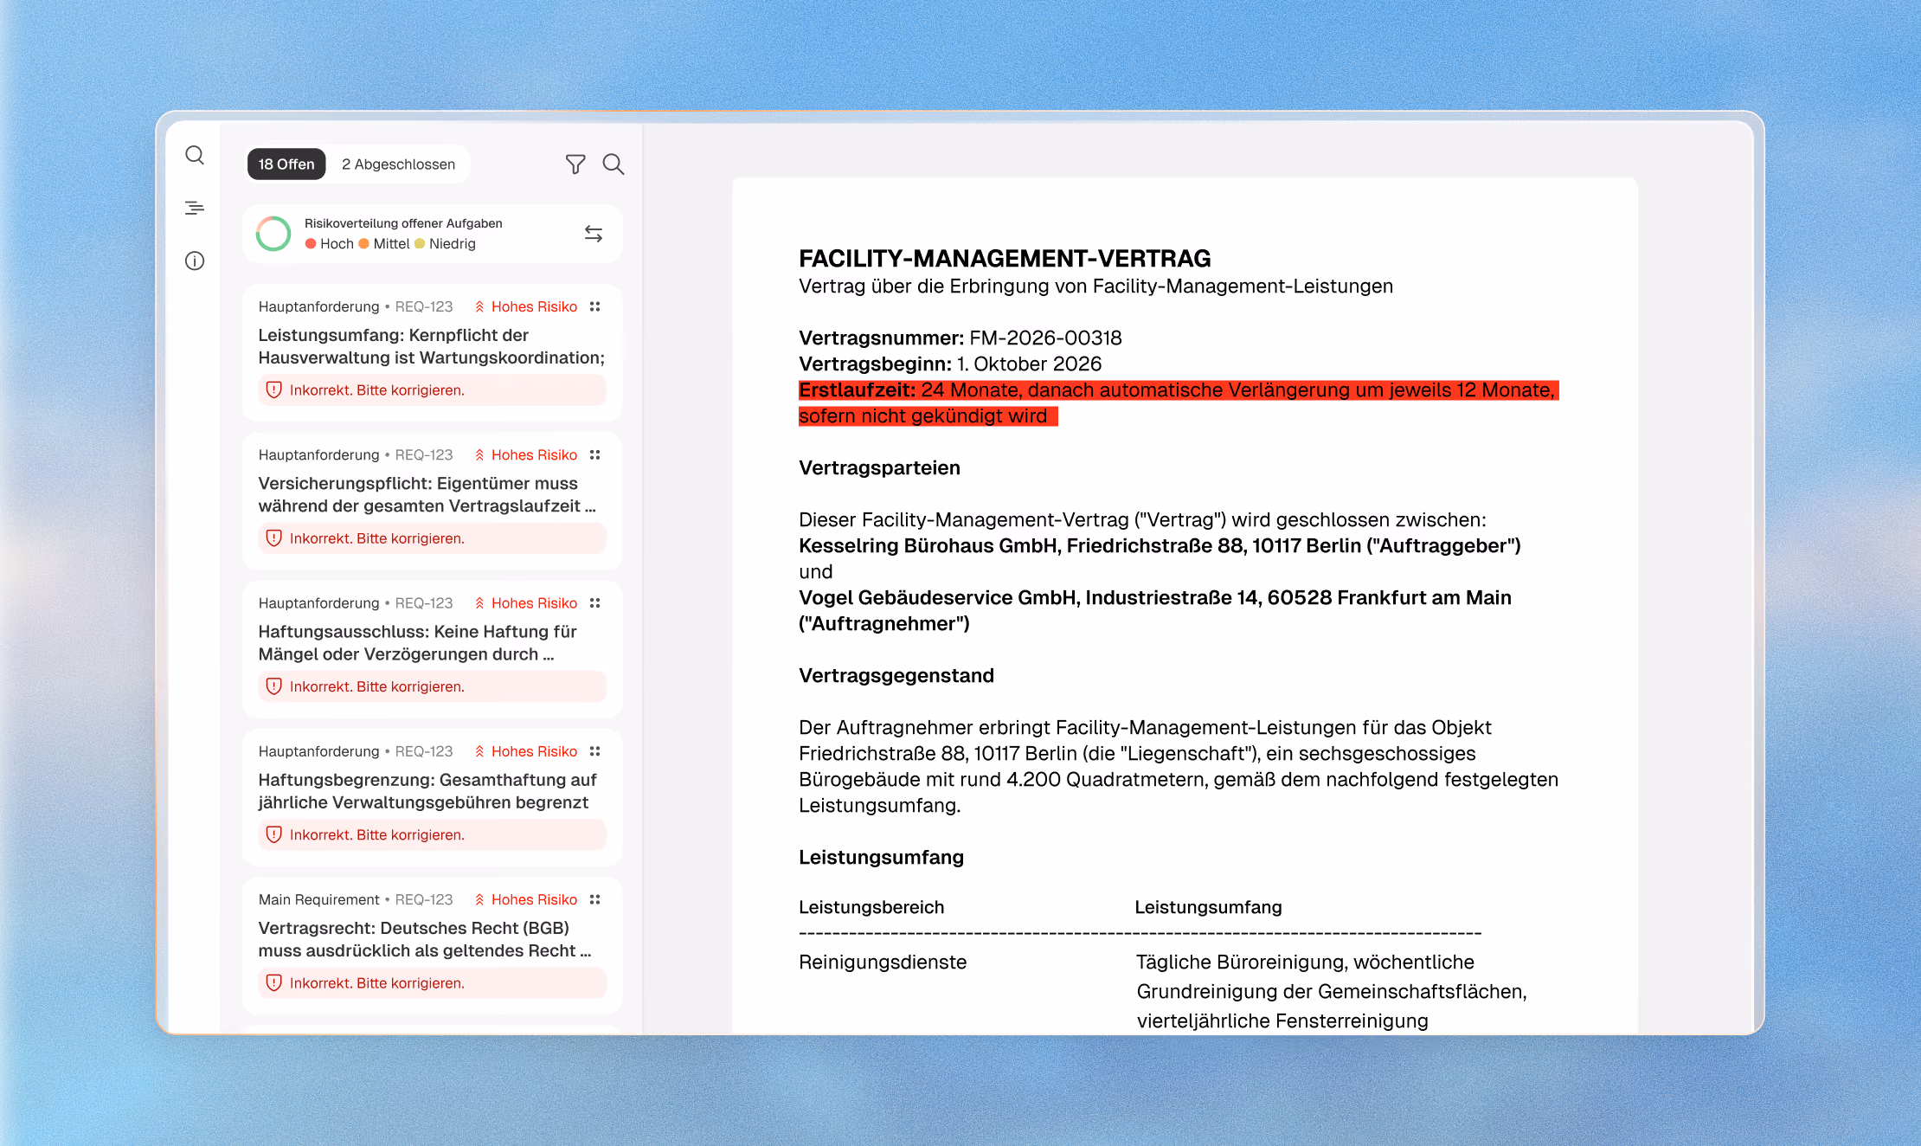This screenshot has height=1146, width=1921.
Task: Click the red highlighted Erstlaufzeit clause
Action: 1178,403
